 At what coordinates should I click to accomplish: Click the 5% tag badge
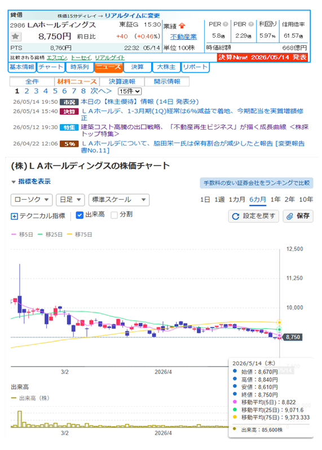point(69,144)
